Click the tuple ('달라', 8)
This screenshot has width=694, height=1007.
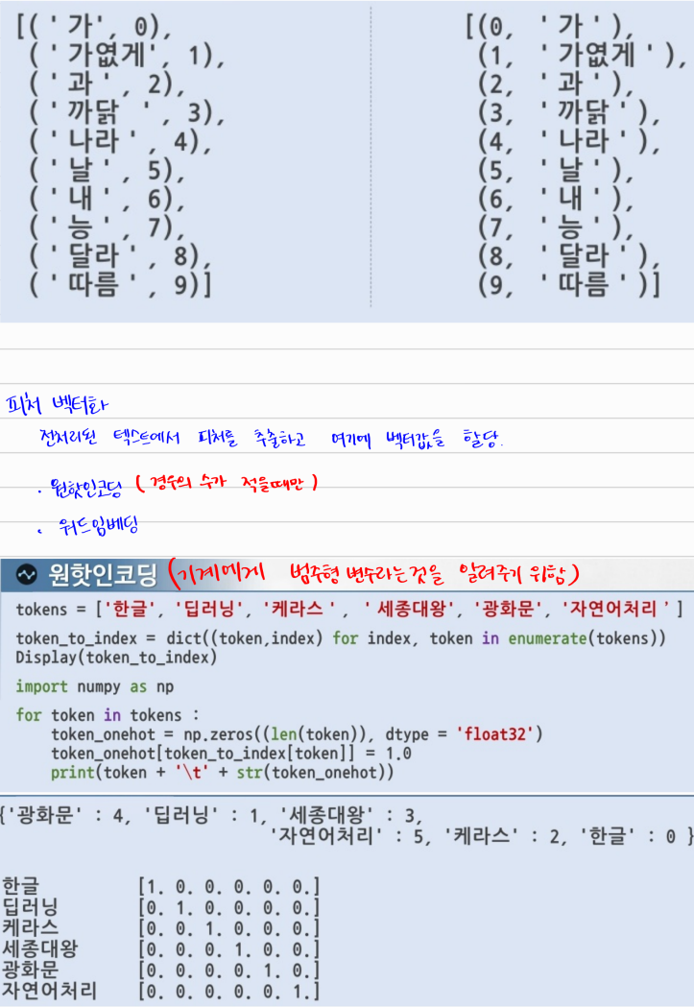[121, 256]
